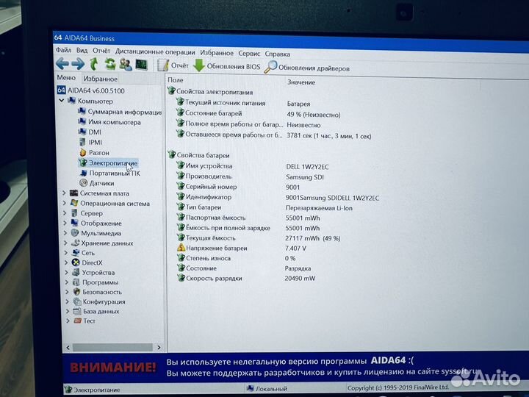Expand the Отображение node
The height and width of the screenshot is (397, 529).
coord(65,223)
